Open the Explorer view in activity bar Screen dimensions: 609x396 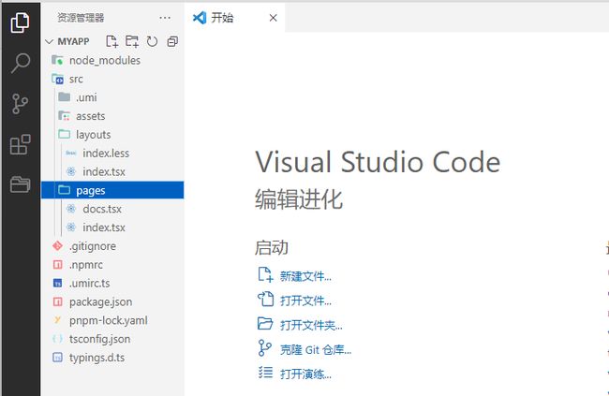coord(20,22)
